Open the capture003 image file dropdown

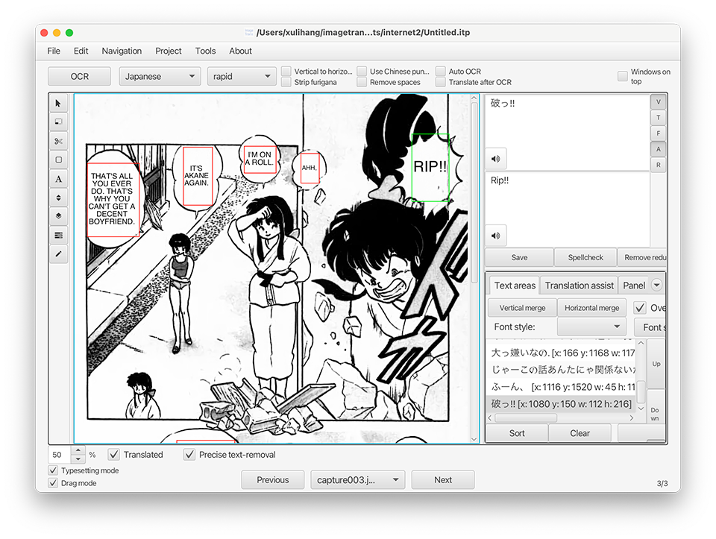(x=357, y=480)
